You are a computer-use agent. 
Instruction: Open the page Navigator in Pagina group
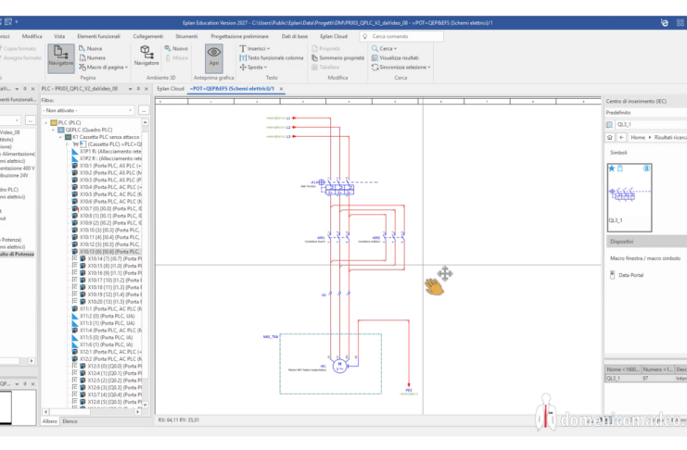coord(61,57)
